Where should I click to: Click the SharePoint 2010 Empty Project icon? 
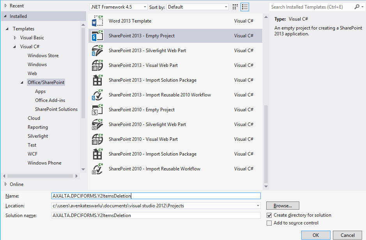coord(97,110)
